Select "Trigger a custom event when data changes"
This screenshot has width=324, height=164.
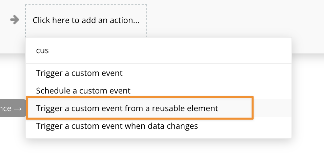[117, 126]
